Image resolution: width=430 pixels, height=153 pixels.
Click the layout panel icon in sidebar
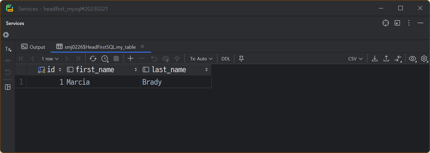point(8,87)
